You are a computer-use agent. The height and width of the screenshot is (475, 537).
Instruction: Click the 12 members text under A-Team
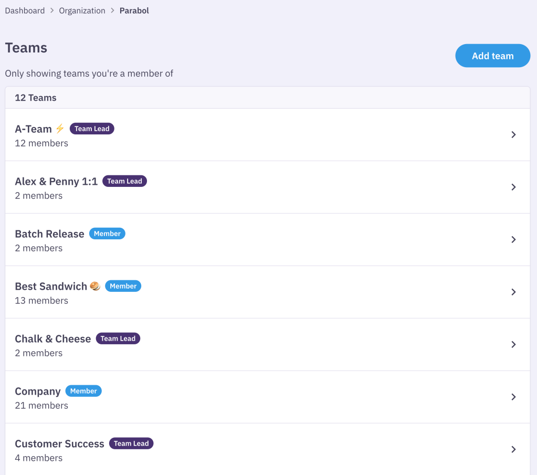[41, 143]
